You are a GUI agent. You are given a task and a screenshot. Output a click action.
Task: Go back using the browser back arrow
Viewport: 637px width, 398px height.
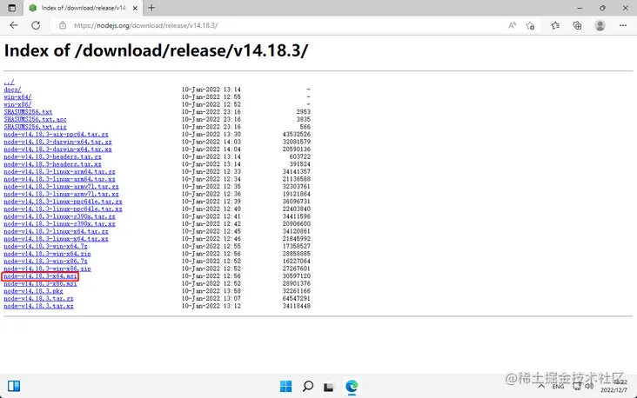(x=14, y=25)
